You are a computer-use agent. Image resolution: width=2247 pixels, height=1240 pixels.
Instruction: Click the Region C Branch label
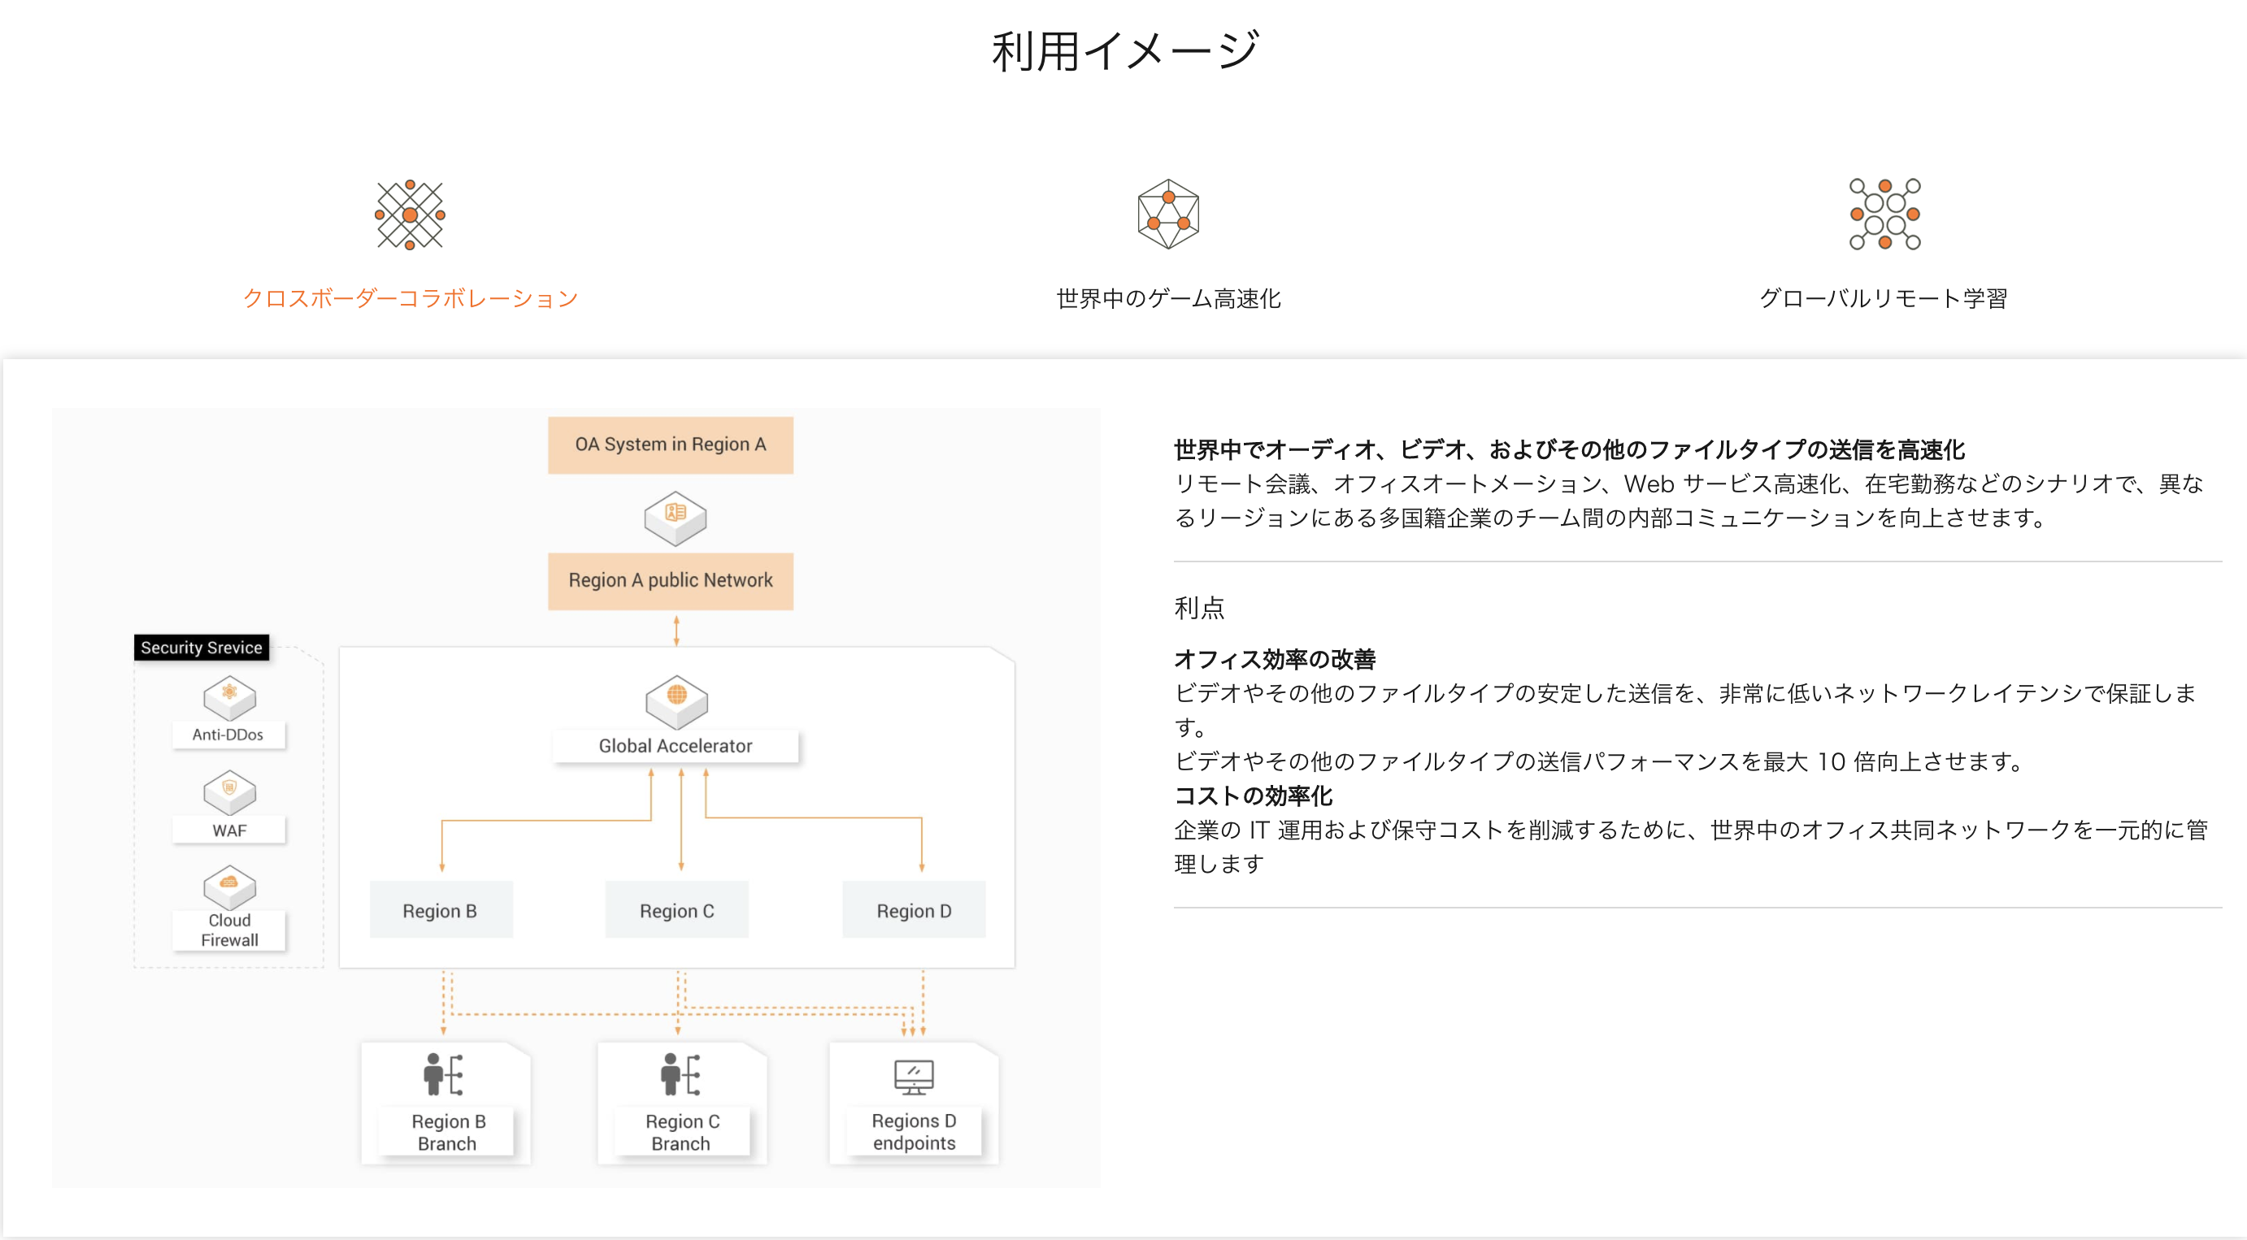682,1133
